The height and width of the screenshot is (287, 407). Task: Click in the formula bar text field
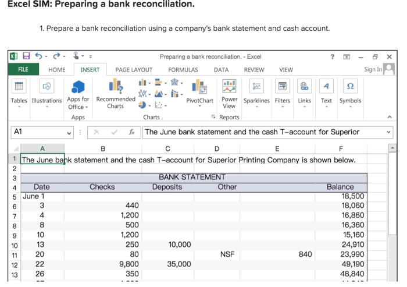pyautogui.click(x=263, y=132)
